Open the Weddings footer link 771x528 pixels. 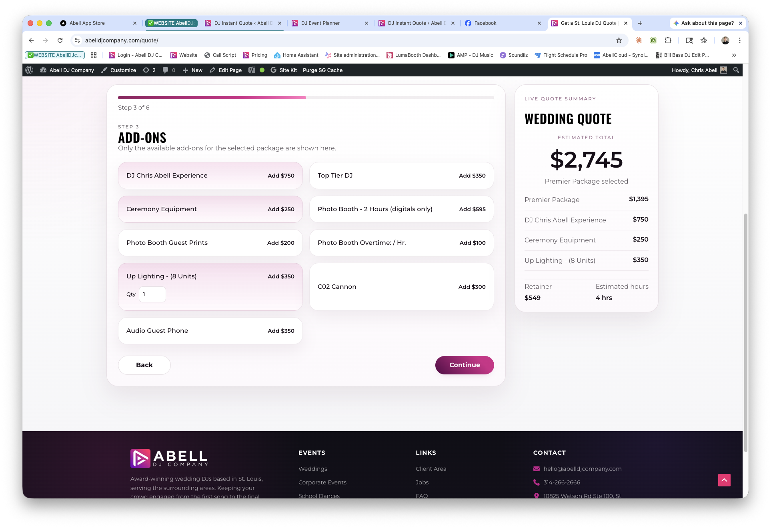(x=313, y=469)
